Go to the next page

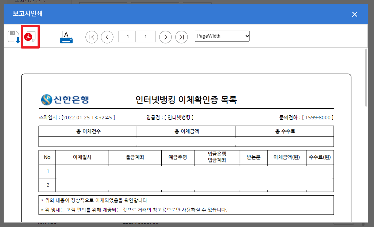pyautogui.click(x=165, y=36)
